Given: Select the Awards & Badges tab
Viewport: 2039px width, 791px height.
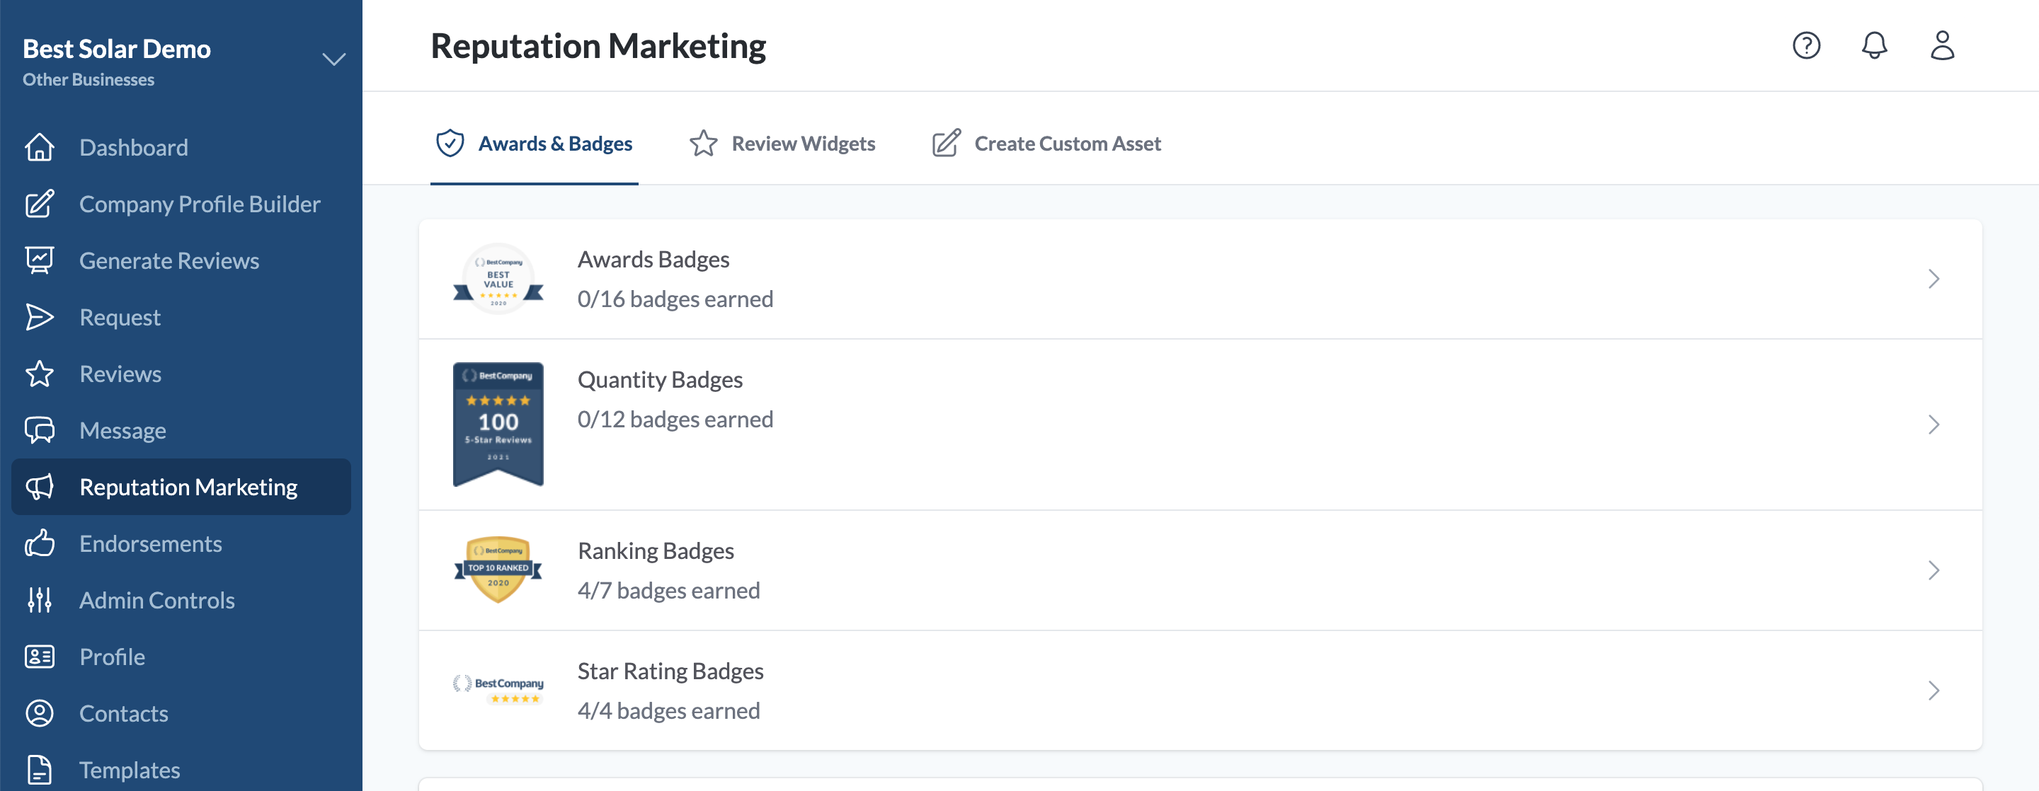Looking at the screenshot, I should click(535, 143).
